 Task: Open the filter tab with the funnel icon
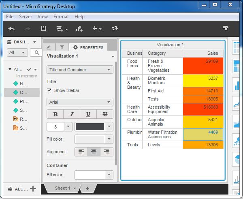pos(62,47)
